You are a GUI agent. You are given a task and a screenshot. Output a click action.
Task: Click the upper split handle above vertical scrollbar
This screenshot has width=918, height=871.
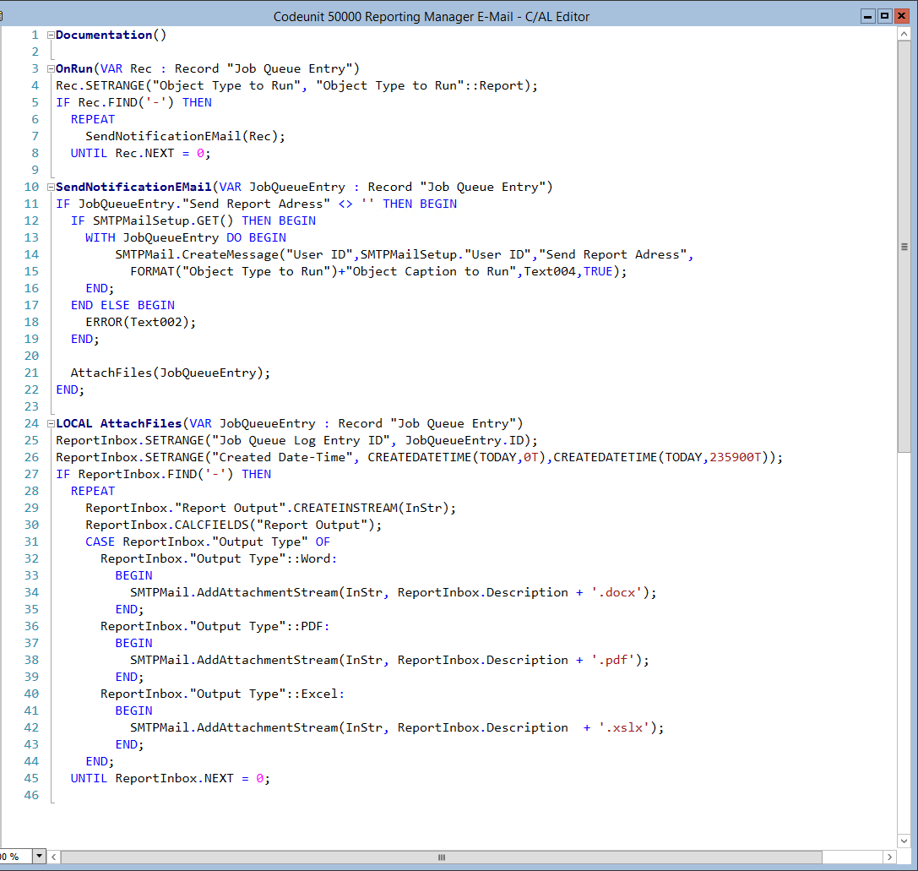[x=904, y=24]
